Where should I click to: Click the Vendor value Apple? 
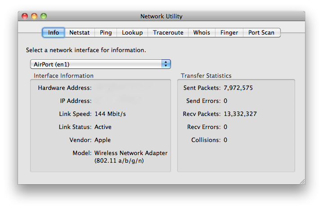103,140
